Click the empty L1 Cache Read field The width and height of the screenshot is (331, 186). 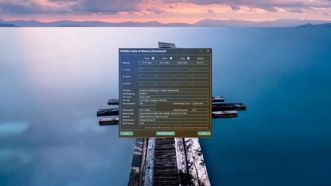point(147,70)
